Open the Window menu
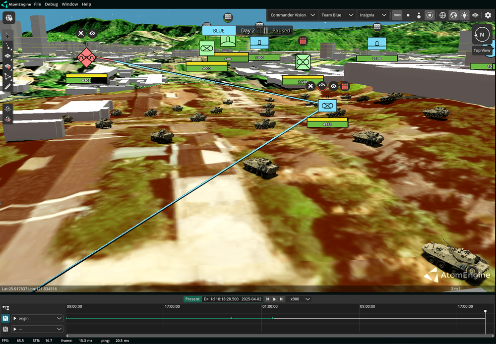Image resolution: width=496 pixels, height=344 pixels. pyautogui.click(x=69, y=4)
